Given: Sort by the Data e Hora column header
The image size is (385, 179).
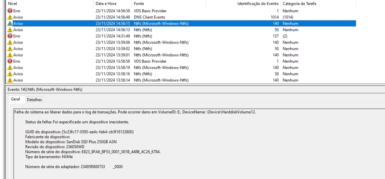Looking at the screenshot, I should [x=105, y=3].
